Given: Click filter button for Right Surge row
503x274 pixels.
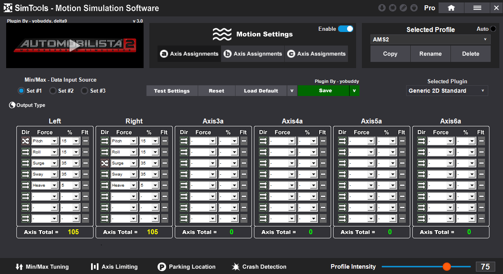Looking at the screenshot, I should pyautogui.click(x=165, y=163).
